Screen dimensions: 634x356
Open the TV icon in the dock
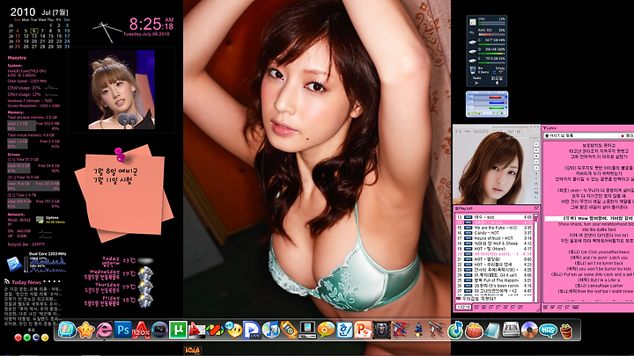pos(67,331)
